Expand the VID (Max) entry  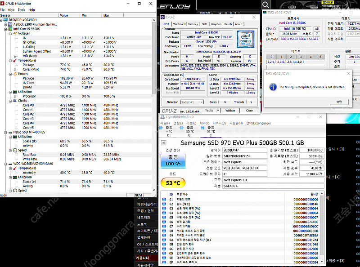[15, 56]
